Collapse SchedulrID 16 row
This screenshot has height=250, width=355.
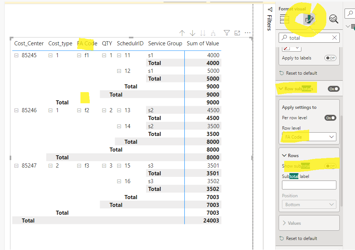pos(119,181)
